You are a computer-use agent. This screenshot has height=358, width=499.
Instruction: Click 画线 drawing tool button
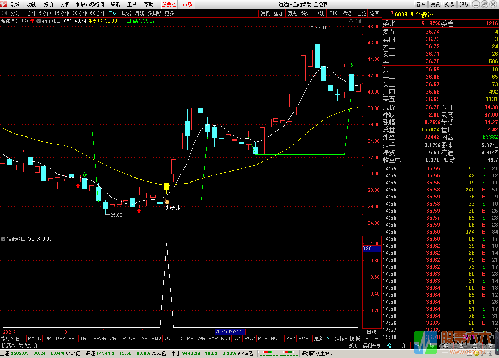pyautogui.click(x=319, y=13)
